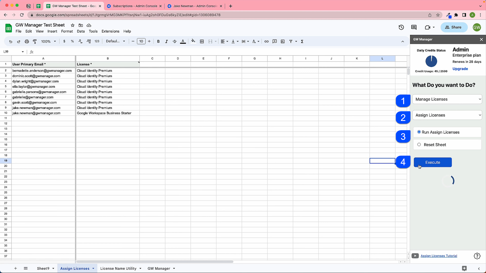Print the spreadsheet
486x273 pixels.
[27, 41]
